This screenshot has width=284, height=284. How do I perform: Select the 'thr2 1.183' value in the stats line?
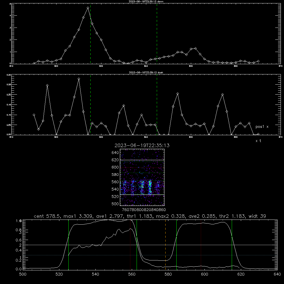(x=232, y=216)
